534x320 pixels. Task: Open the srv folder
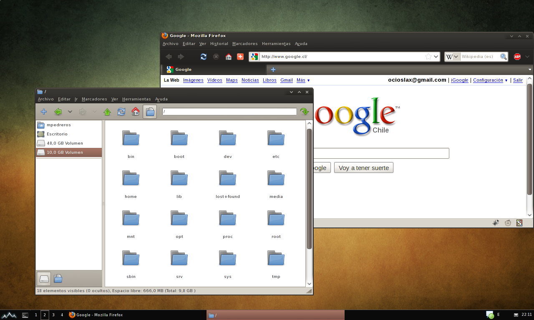click(179, 264)
